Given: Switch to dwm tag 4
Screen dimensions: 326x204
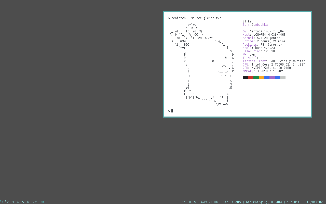Looking at the screenshot, I should 18,202.
